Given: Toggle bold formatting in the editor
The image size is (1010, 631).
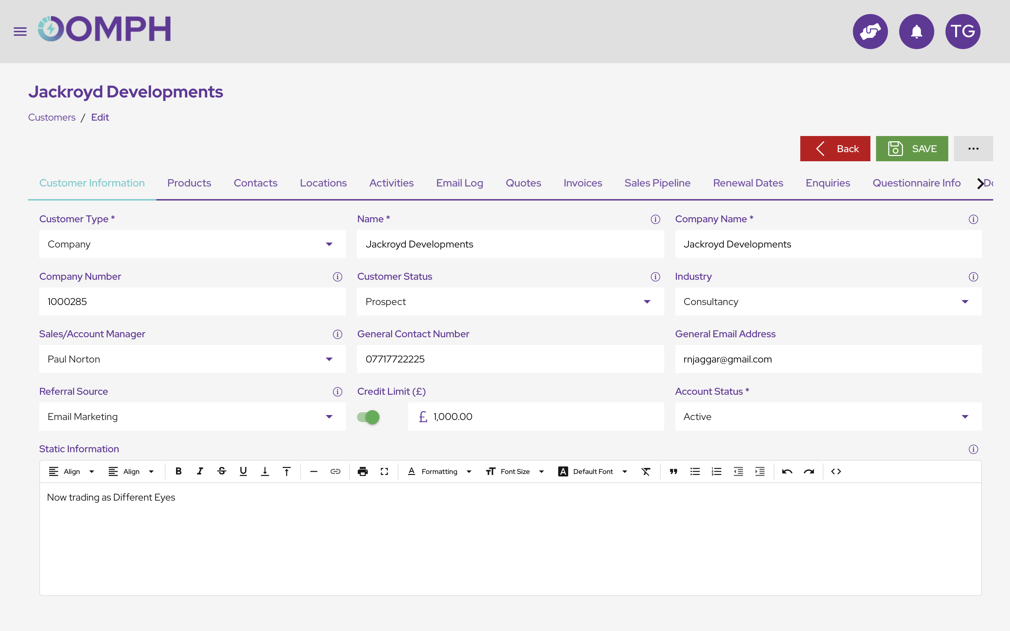Looking at the screenshot, I should tap(179, 471).
